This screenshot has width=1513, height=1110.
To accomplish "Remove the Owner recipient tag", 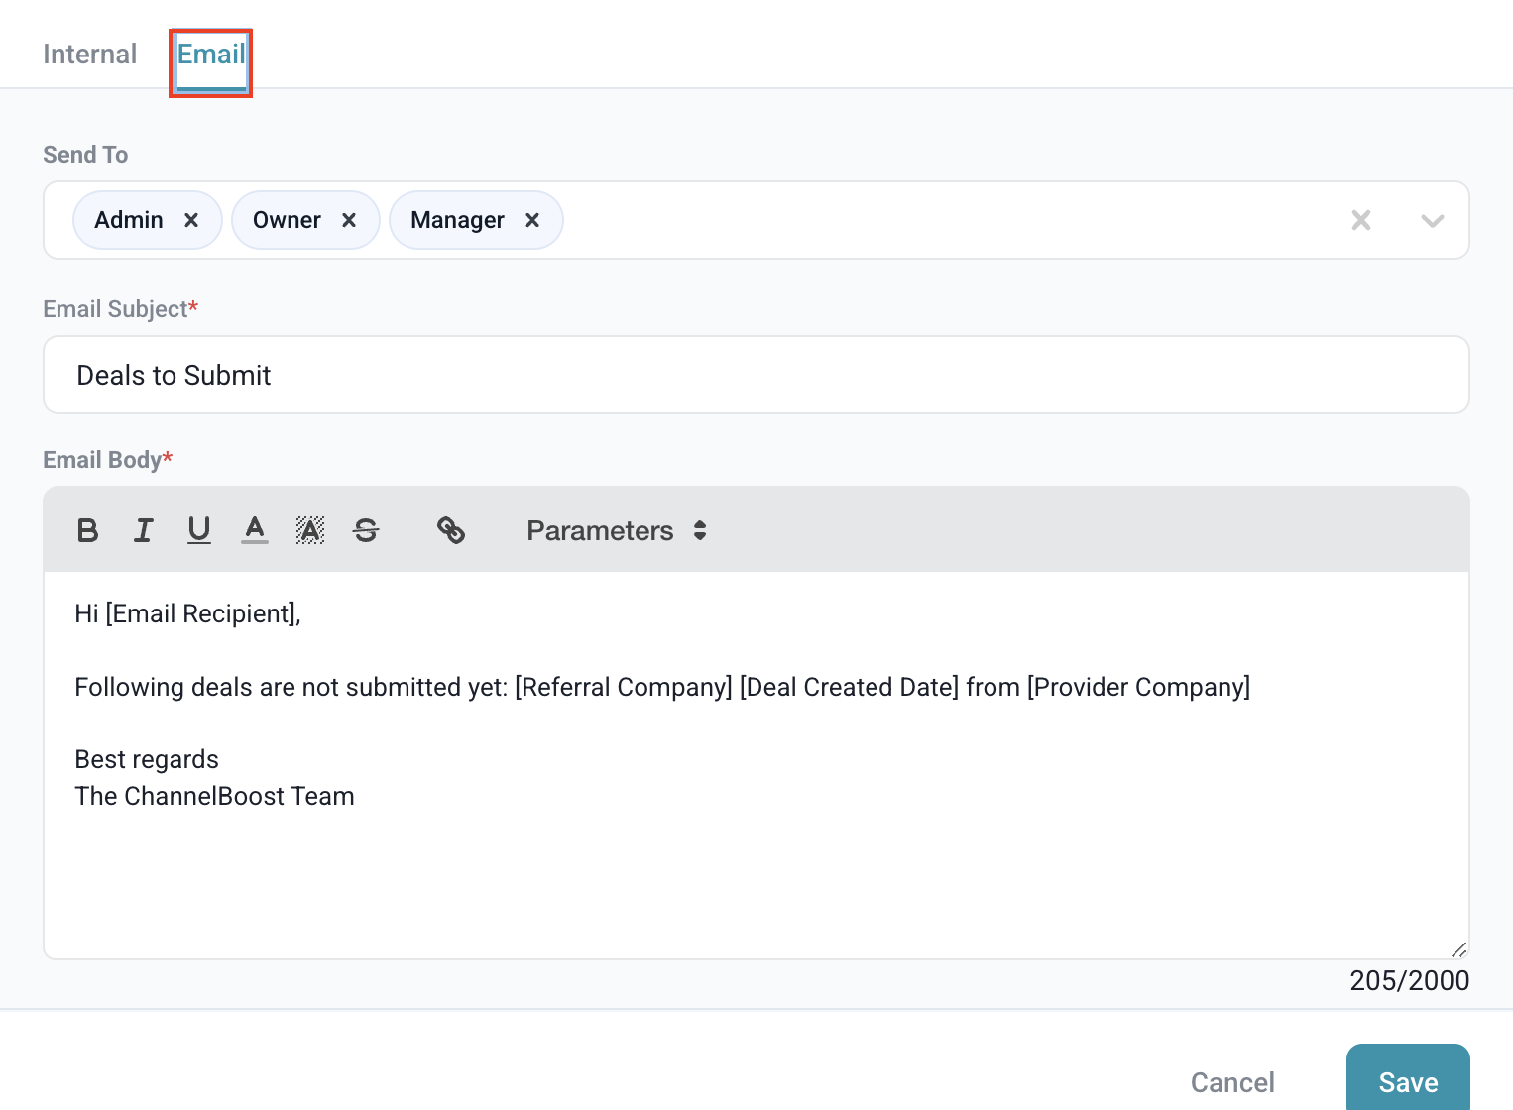I will 349,220.
